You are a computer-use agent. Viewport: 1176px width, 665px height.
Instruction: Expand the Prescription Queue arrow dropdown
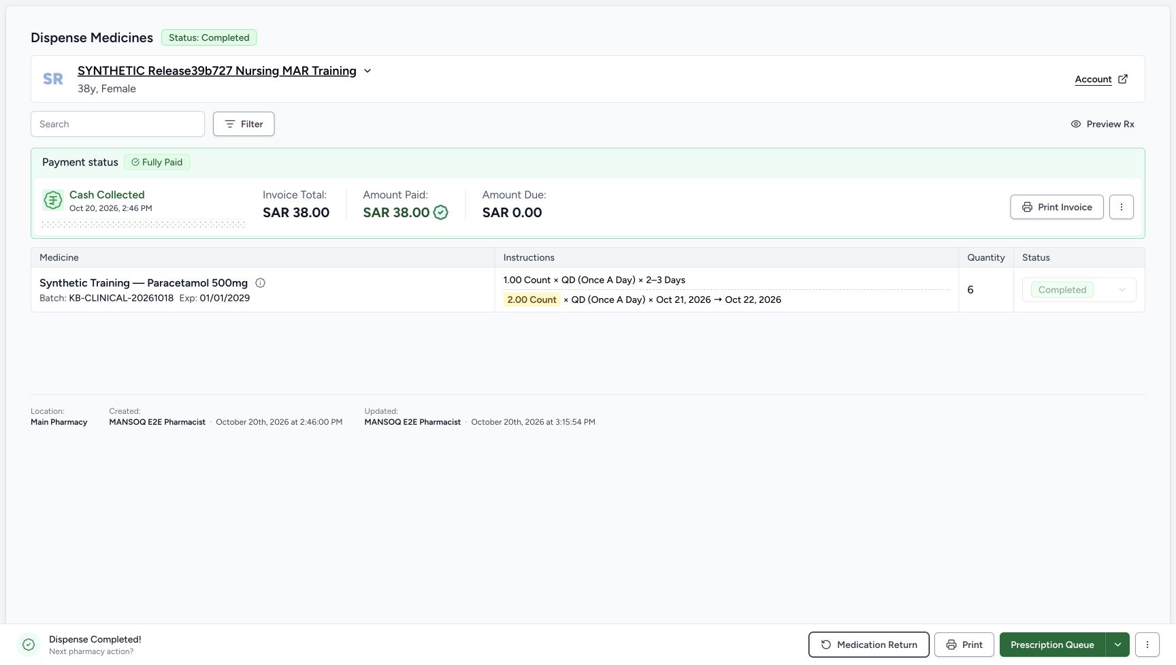1117,645
